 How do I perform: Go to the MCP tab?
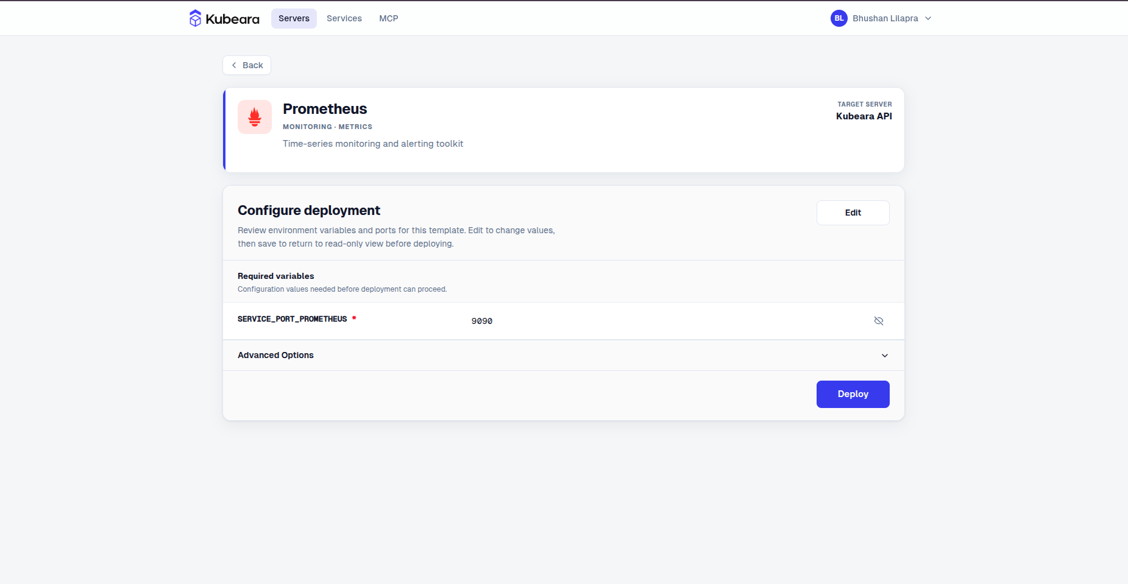click(x=389, y=18)
